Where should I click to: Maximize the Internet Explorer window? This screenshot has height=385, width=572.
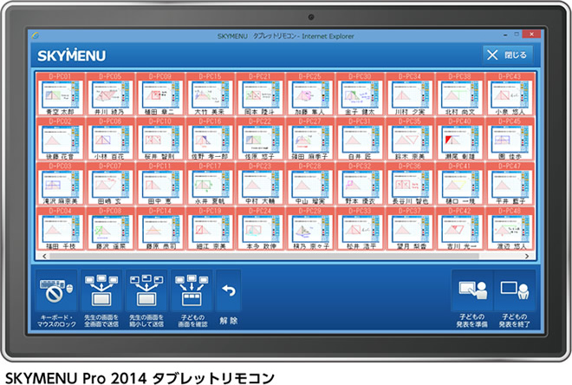517,35
